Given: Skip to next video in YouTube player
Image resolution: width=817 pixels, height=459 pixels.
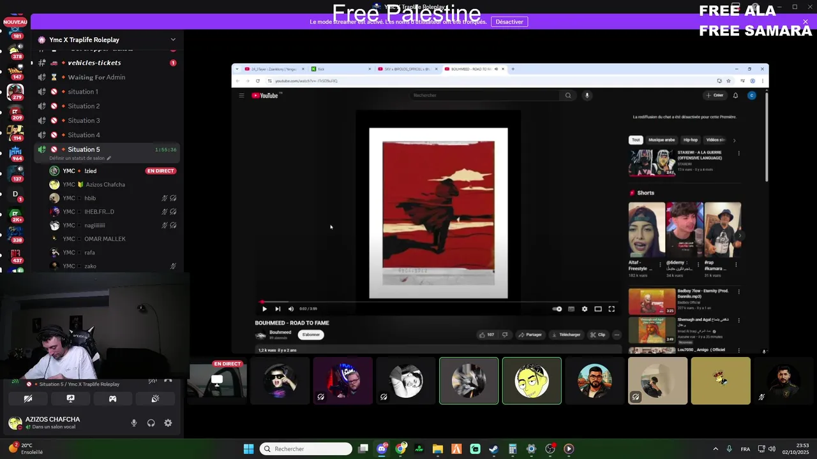Looking at the screenshot, I should click(x=278, y=309).
